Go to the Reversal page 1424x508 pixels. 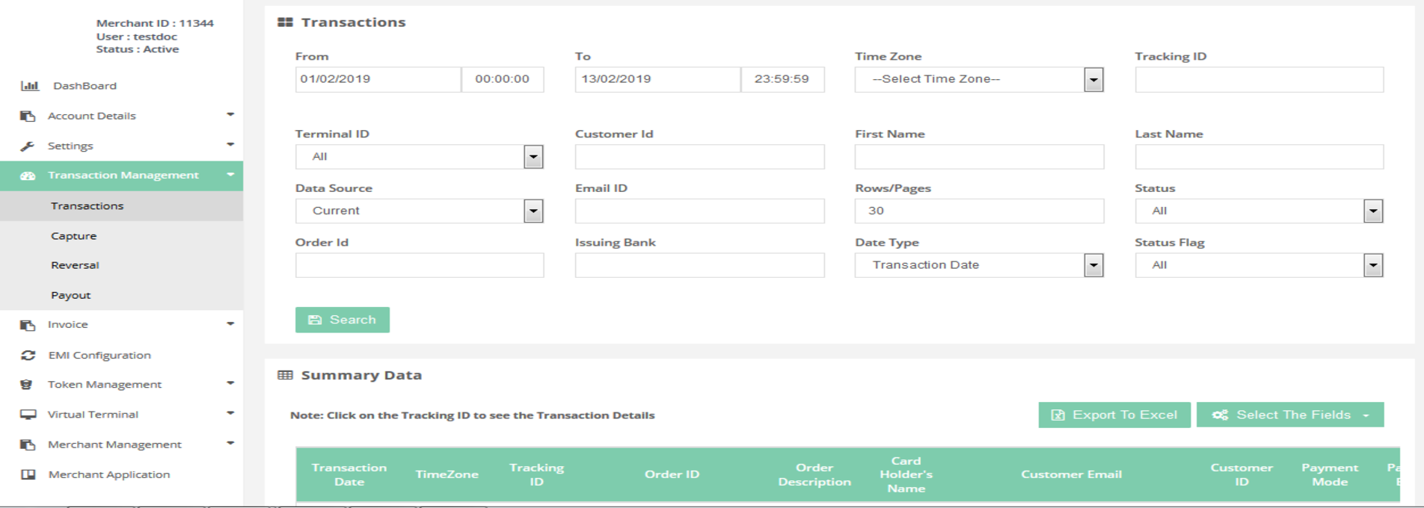[x=75, y=265]
